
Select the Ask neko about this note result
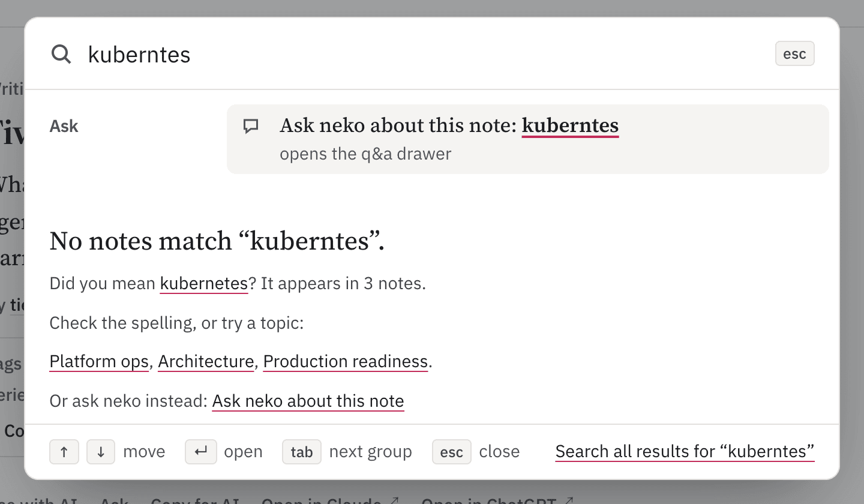pyautogui.click(x=528, y=139)
